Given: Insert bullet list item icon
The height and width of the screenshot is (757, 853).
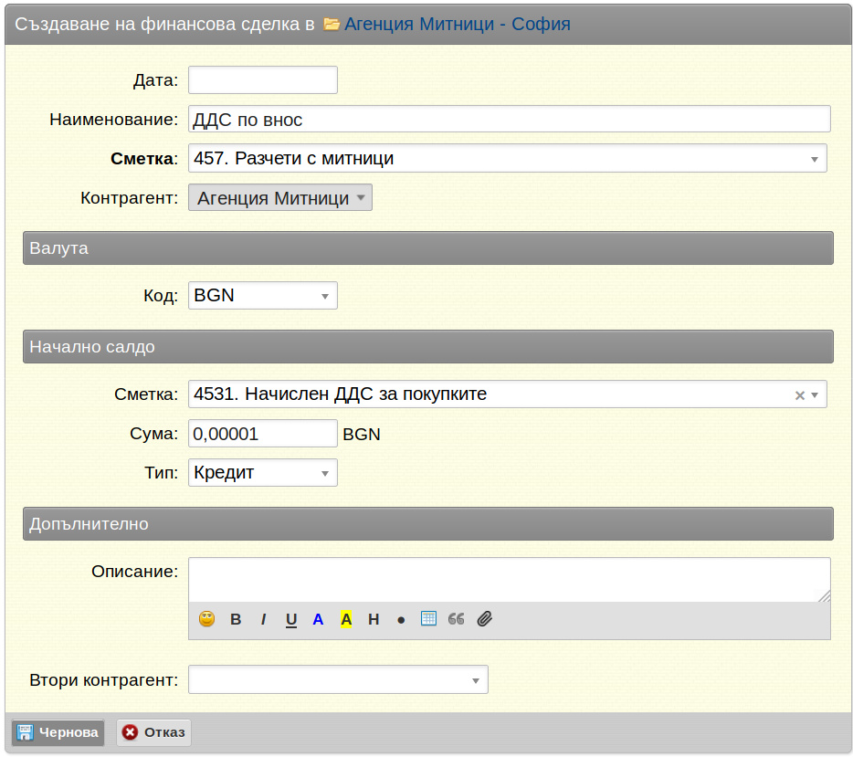Looking at the screenshot, I should pos(401,620).
